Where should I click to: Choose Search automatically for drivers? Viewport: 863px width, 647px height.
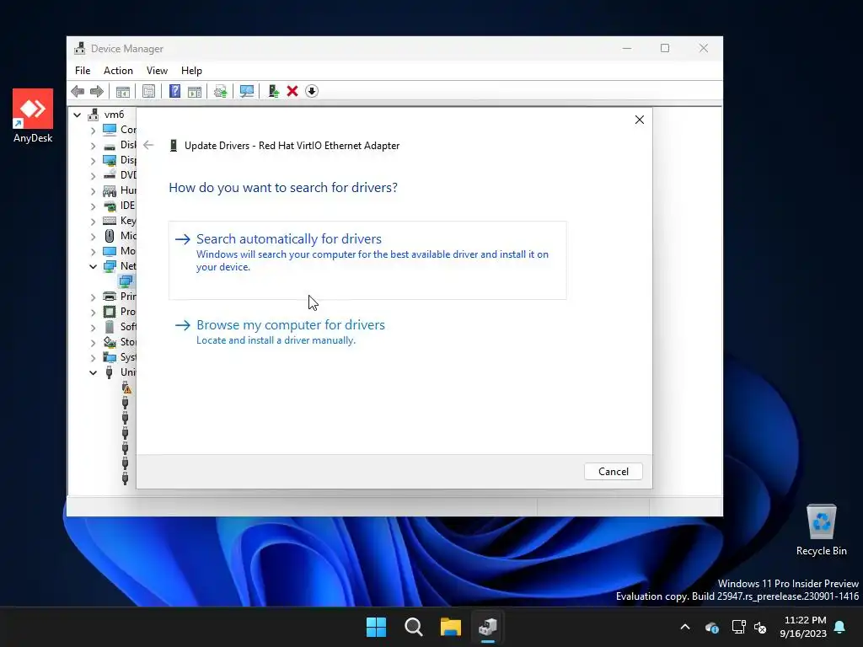pos(367,260)
